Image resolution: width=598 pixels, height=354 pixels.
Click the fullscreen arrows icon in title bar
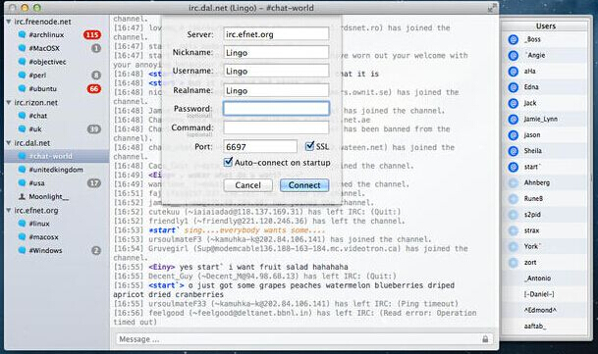pyautogui.click(x=492, y=8)
